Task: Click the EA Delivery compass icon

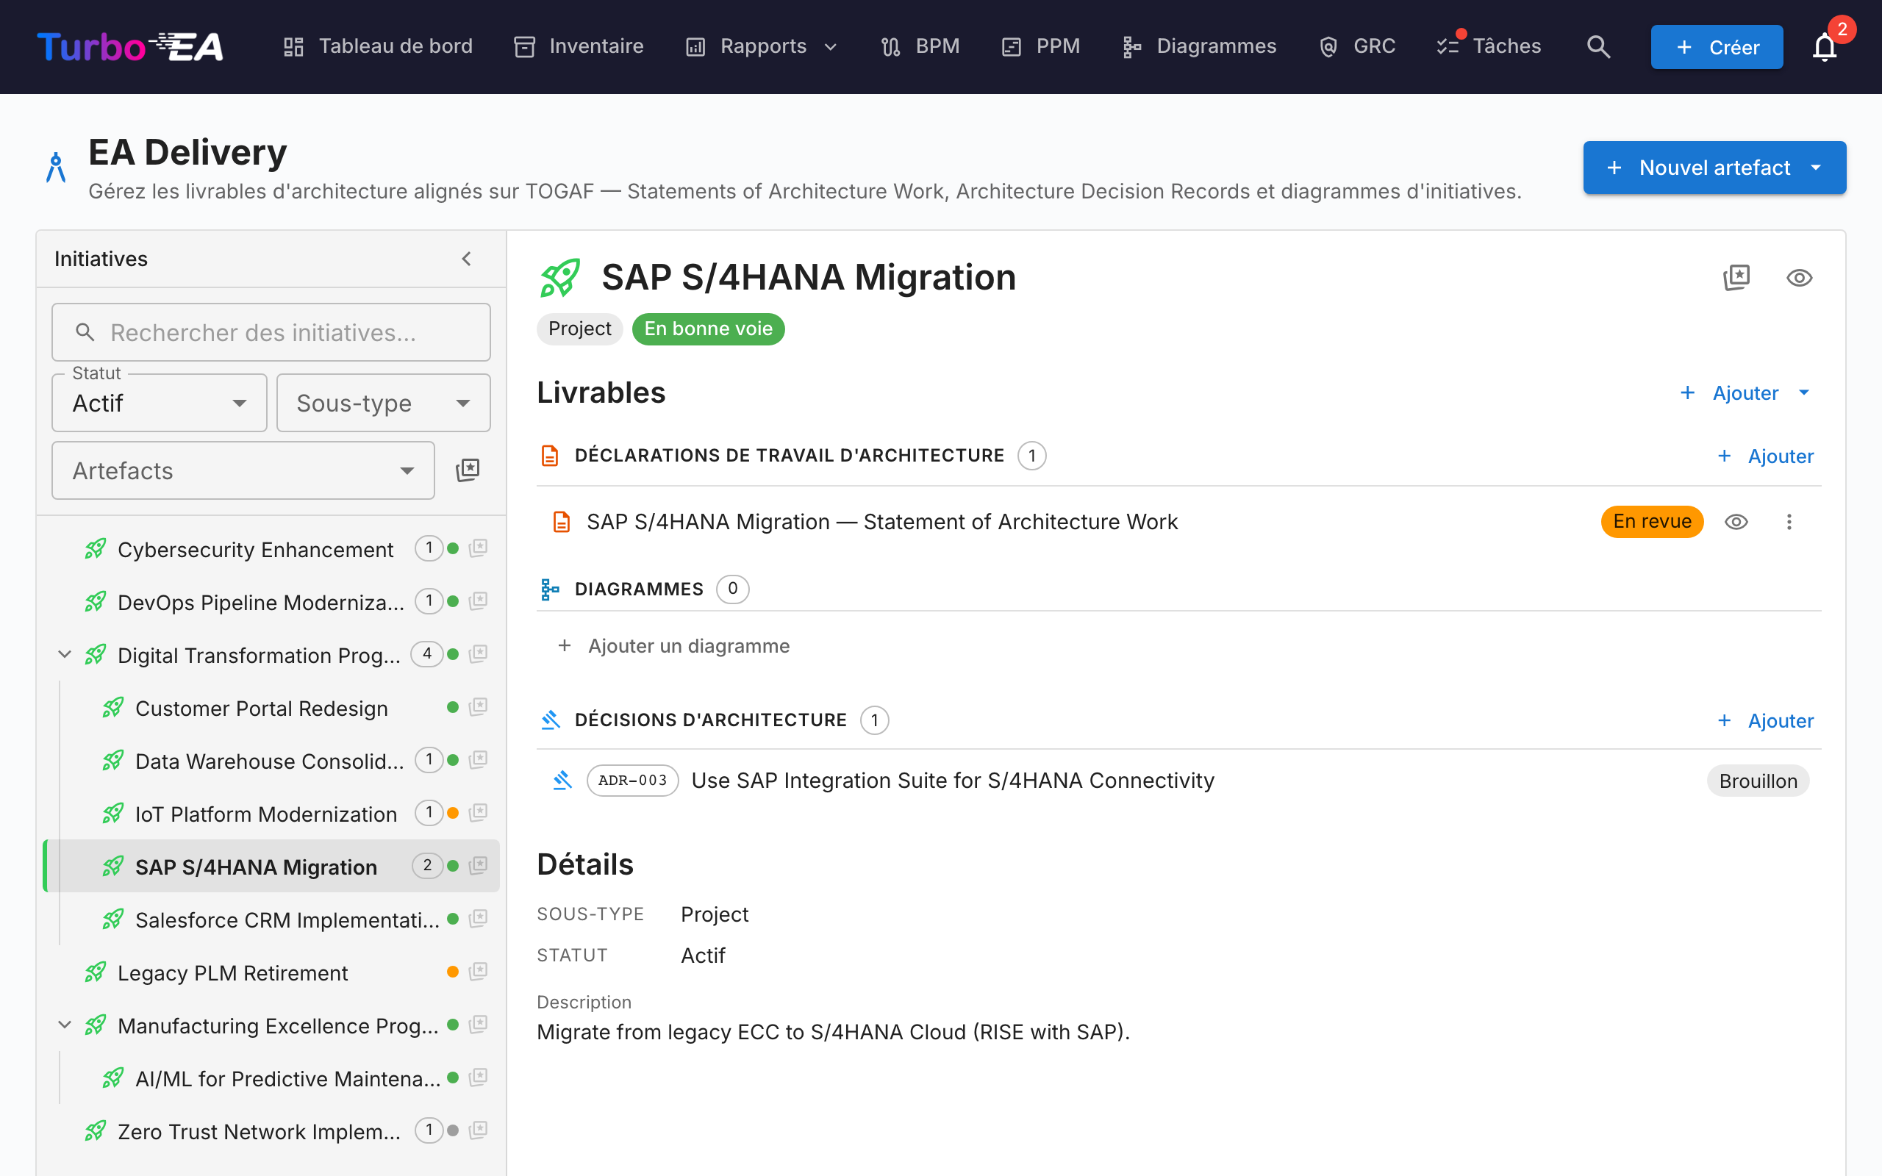Action: pos(55,168)
